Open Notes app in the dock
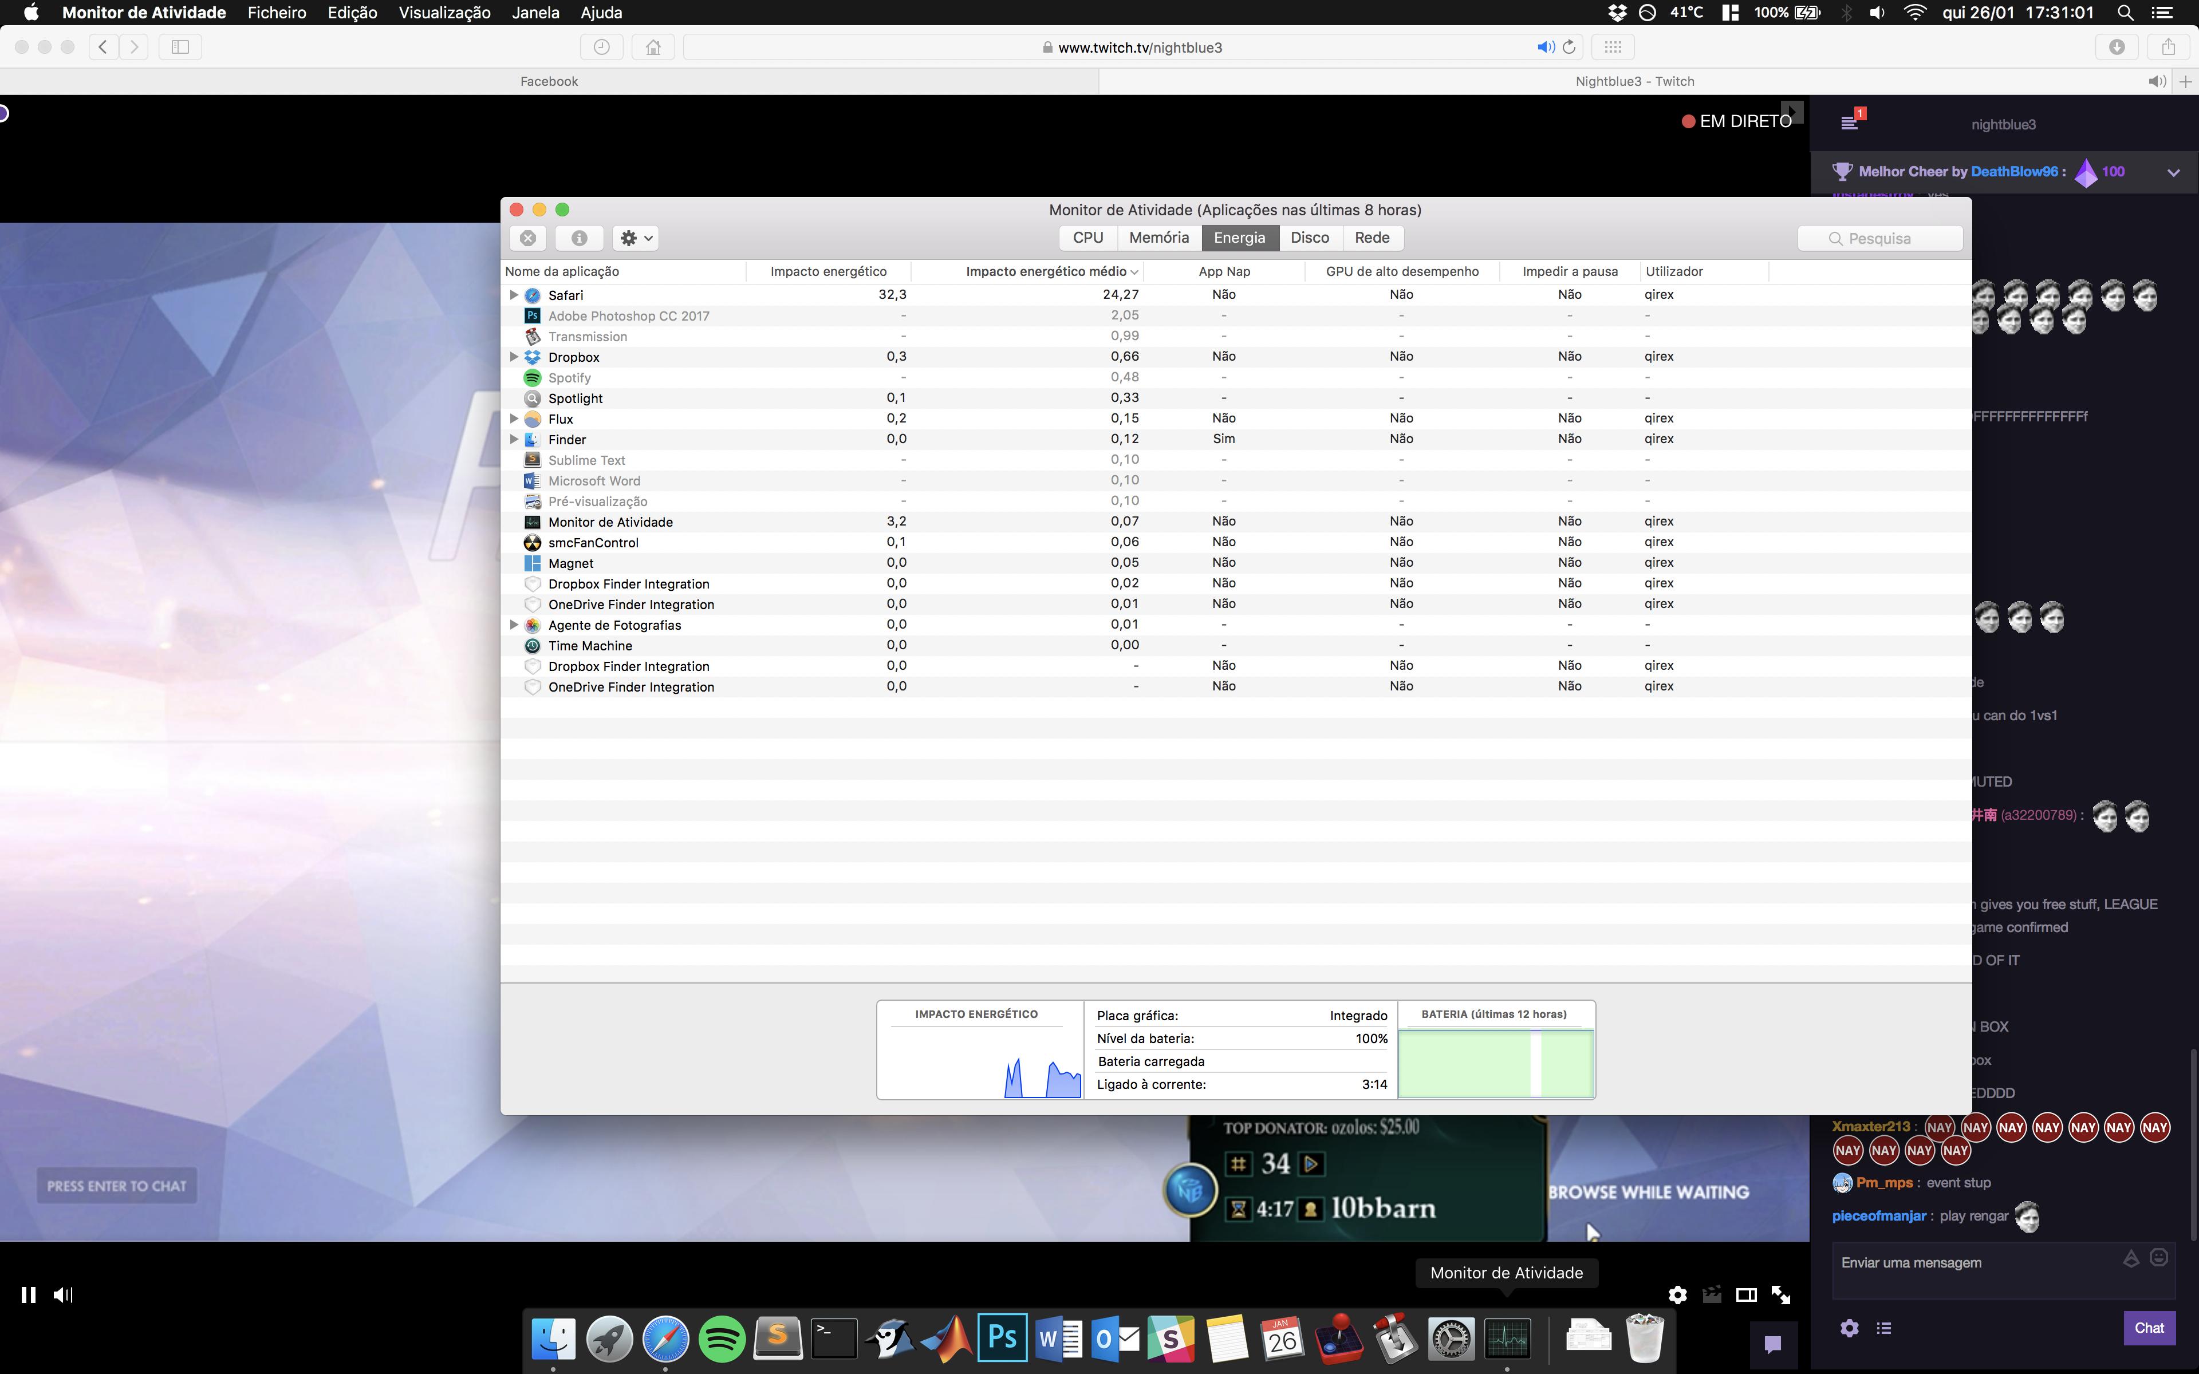The height and width of the screenshot is (1374, 2199). pyautogui.click(x=1227, y=1338)
